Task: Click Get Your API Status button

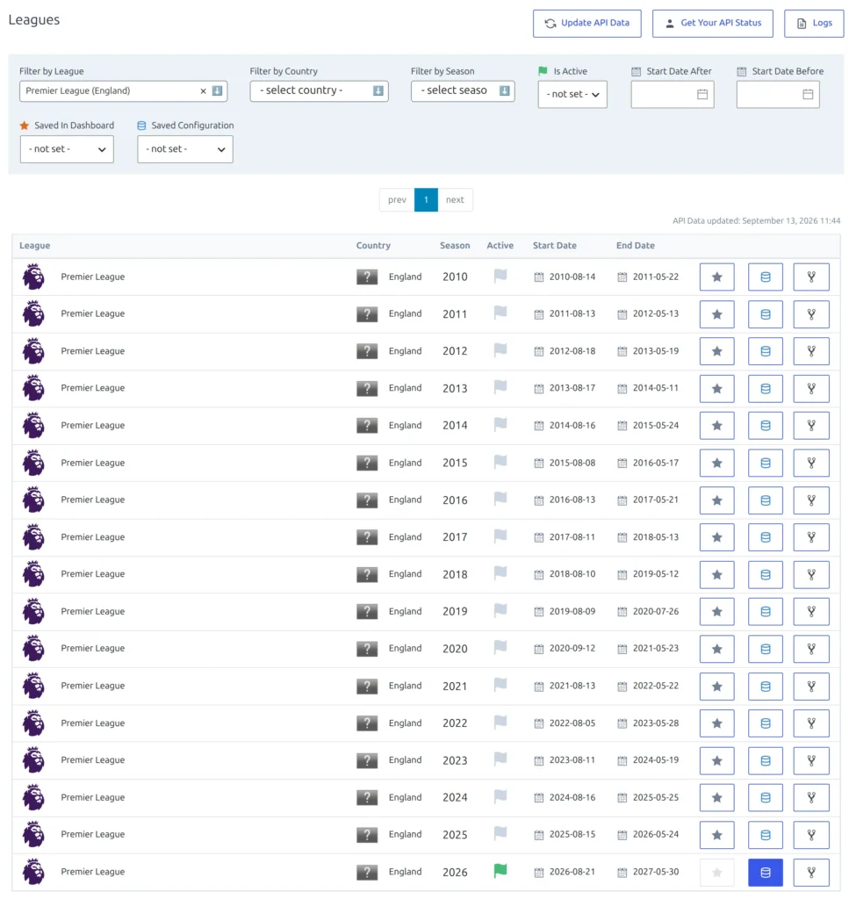Action: click(x=713, y=24)
